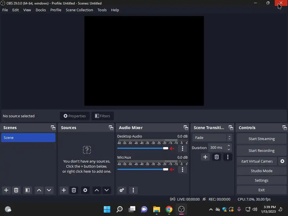Open the Scene Collection menu
This screenshot has width=288, height=216.
point(79,10)
